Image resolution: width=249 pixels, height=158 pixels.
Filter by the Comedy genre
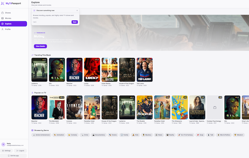click(x=72, y=135)
